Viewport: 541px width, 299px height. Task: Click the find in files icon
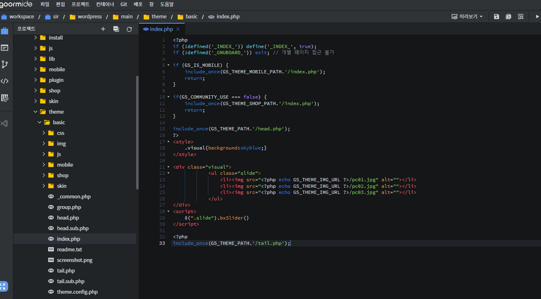[521, 17]
